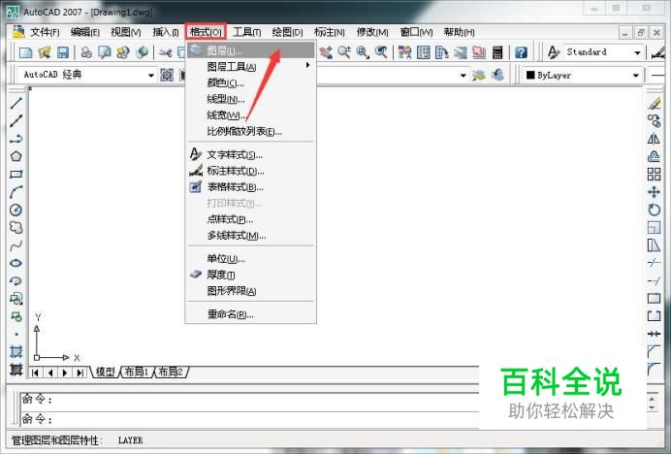Select the Erase tool
The image size is (671, 454).
pyautogui.click(x=654, y=103)
